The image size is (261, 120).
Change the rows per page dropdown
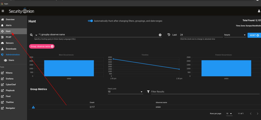(x=229, y=113)
